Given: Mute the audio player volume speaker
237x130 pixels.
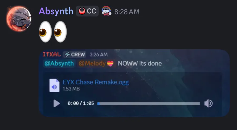Looking at the screenshot, I should pos(209,103).
